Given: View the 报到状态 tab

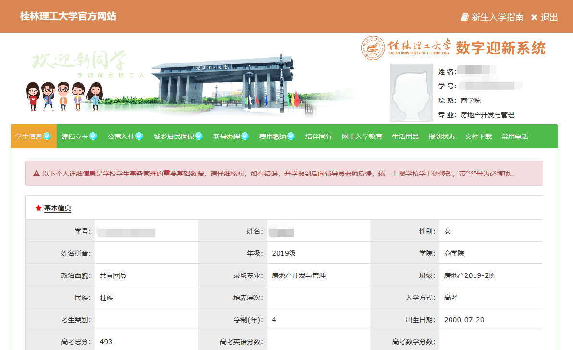Looking at the screenshot, I should 442,137.
